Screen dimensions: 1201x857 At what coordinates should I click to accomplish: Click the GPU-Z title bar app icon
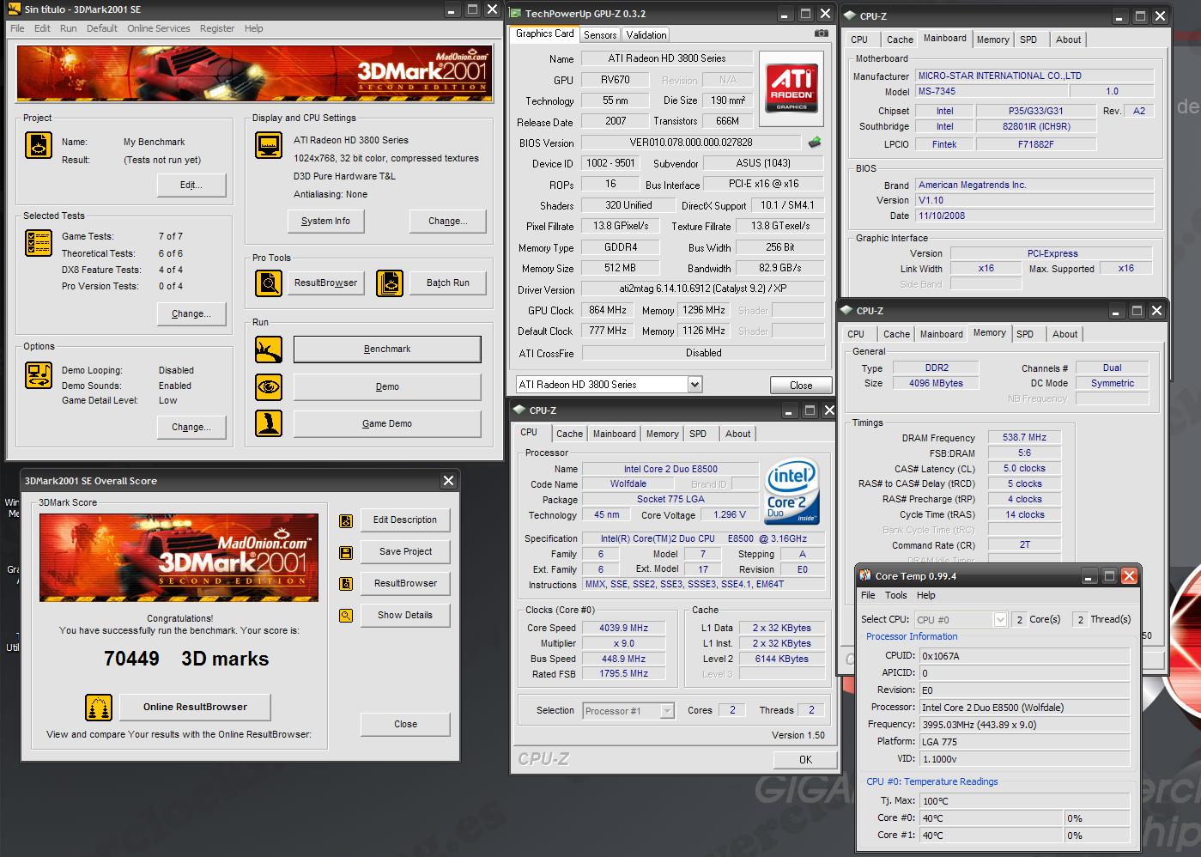tap(515, 14)
